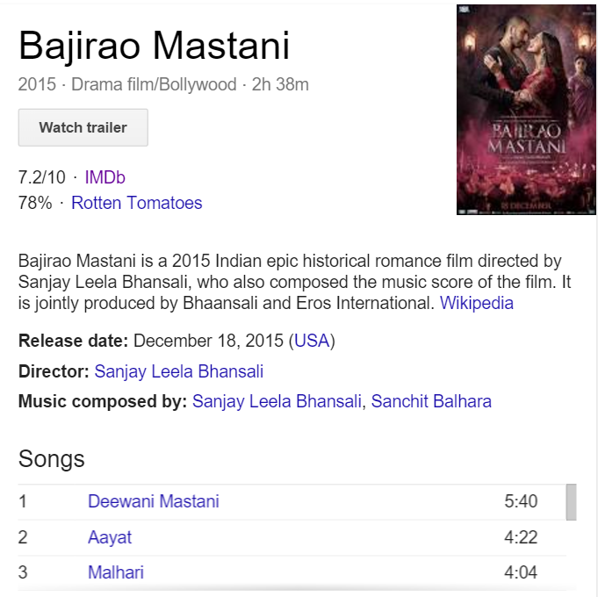Follow the Wikipedia source link
The width and height of the screenshot is (598, 597).
point(476,303)
